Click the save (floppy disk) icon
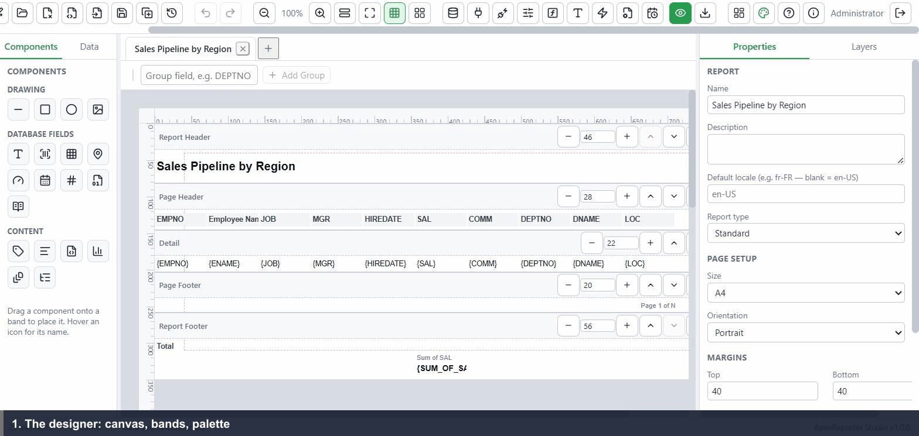This screenshot has width=919, height=436. coord(122,13)
